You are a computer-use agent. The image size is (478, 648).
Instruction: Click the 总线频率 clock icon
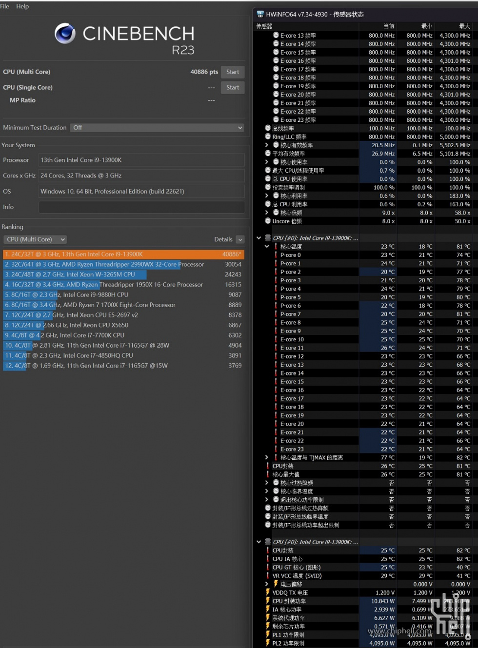268,128
